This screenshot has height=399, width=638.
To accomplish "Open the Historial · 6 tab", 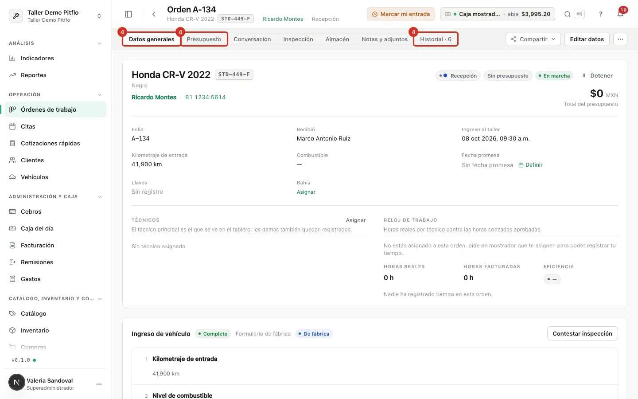I will pos(436,39).
